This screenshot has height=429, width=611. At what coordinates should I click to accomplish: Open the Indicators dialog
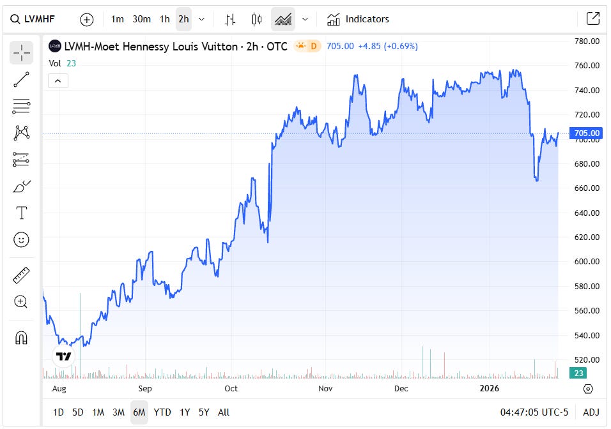pos(358,19)
